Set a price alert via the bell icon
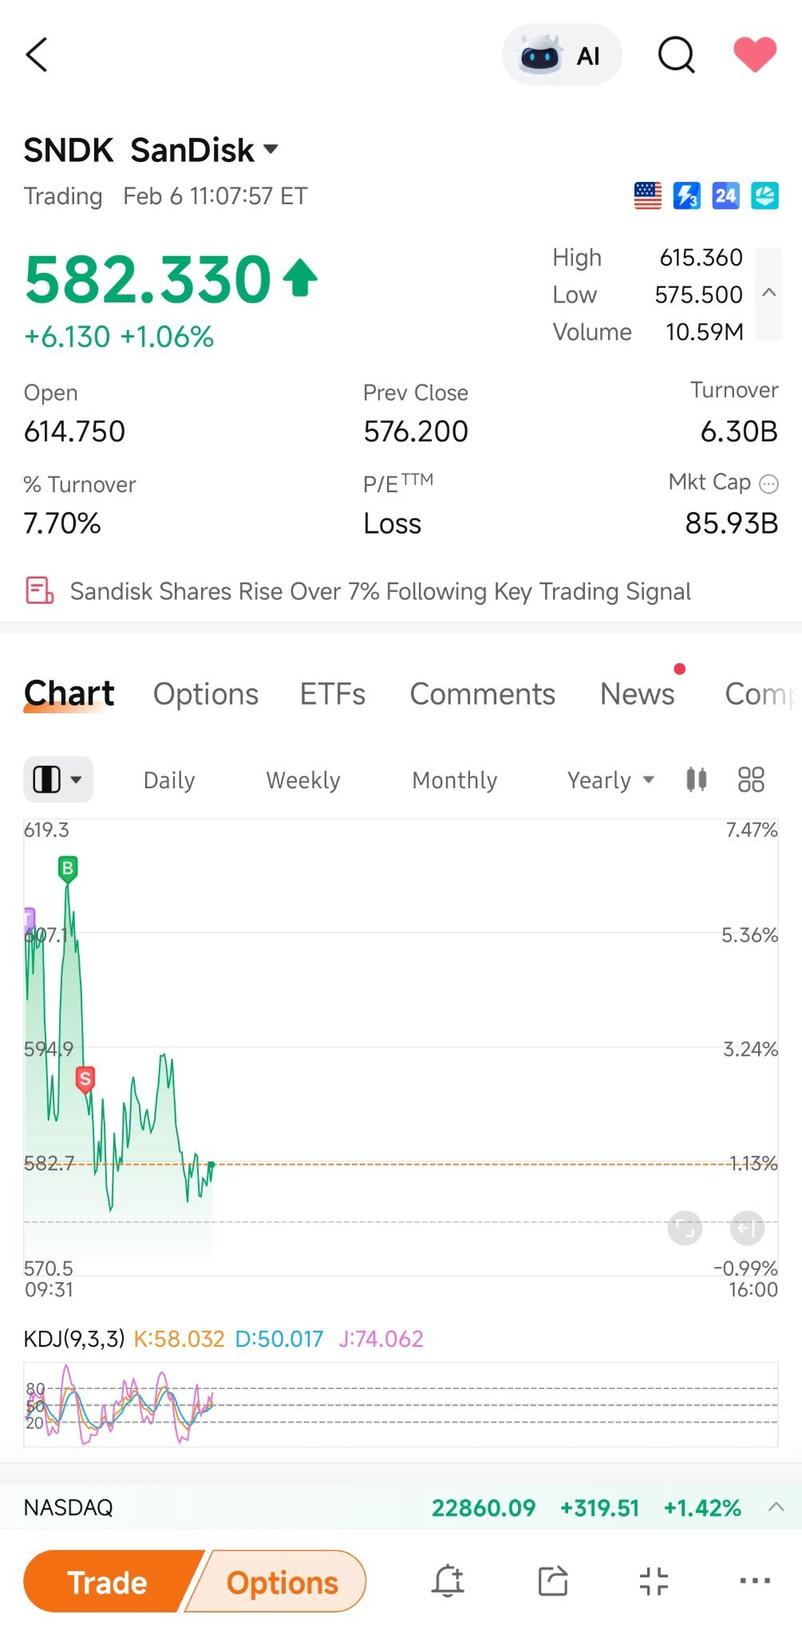This screenshot has height=1634, width=802. pos(448,1581)
